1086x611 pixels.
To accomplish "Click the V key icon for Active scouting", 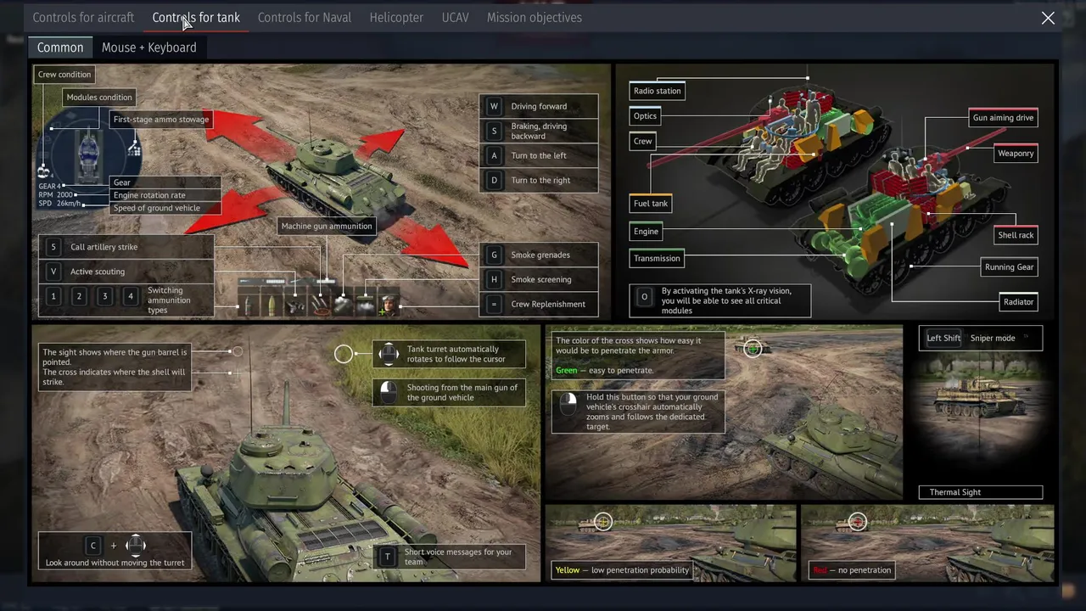I will coord(53,272).
